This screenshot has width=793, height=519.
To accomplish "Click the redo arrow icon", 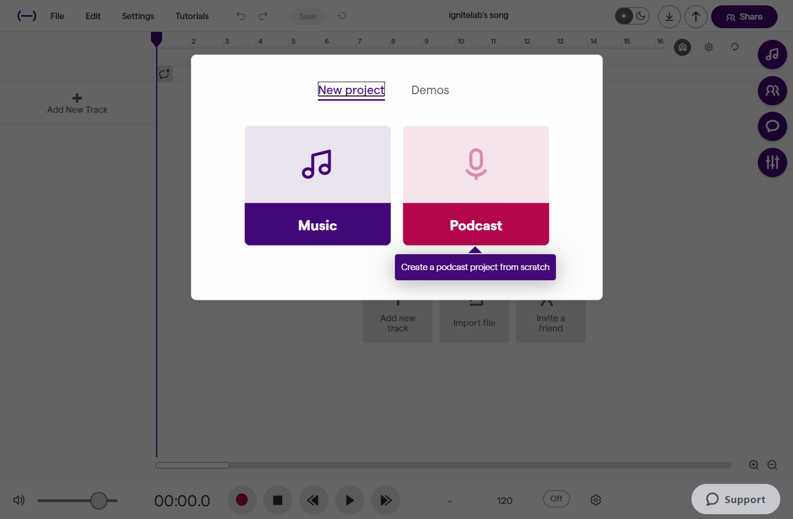I will click(x=263, y=16).
